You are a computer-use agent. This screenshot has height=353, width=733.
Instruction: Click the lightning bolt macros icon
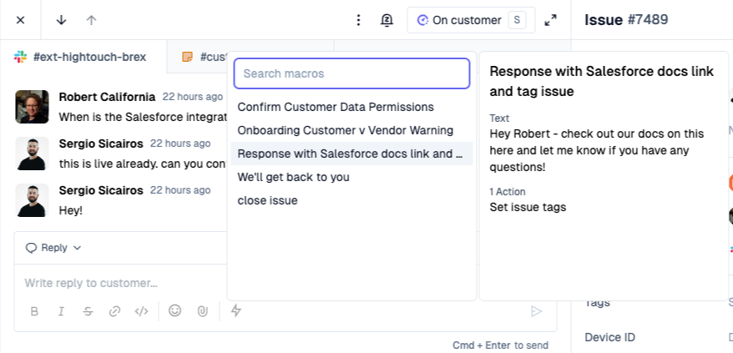pos(236,310)
